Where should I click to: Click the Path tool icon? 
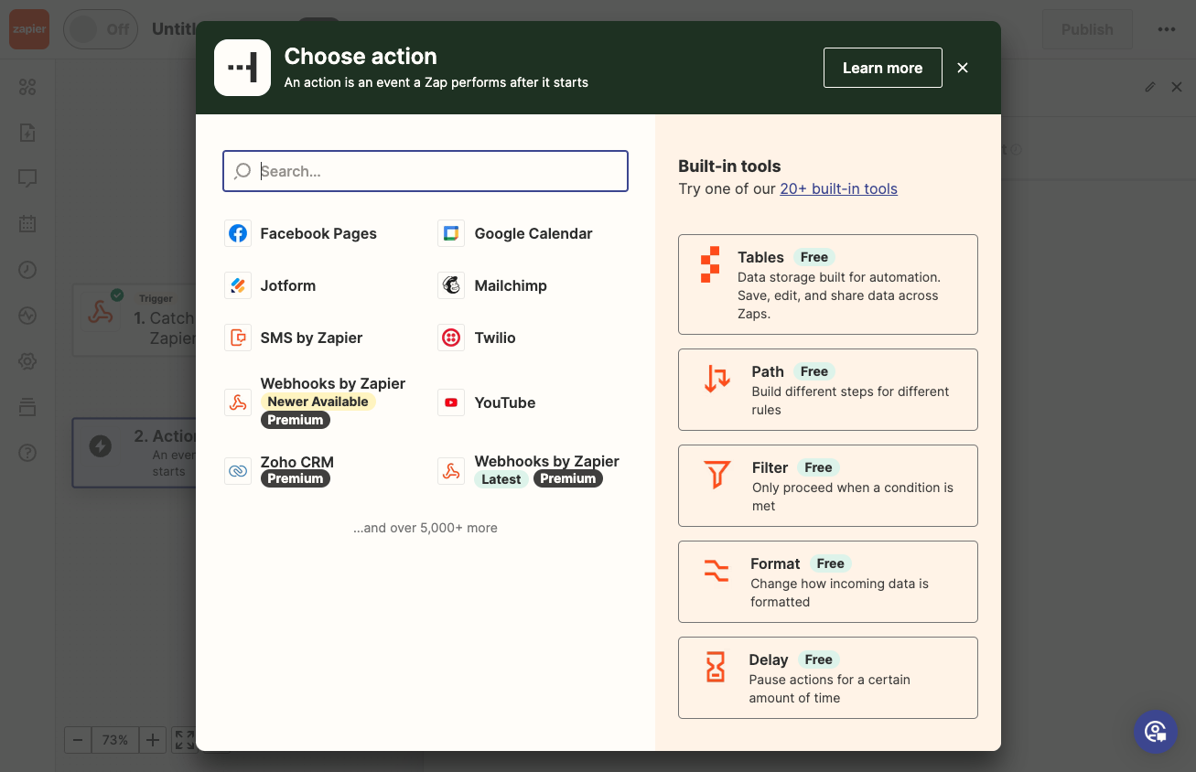coord(717,379)
